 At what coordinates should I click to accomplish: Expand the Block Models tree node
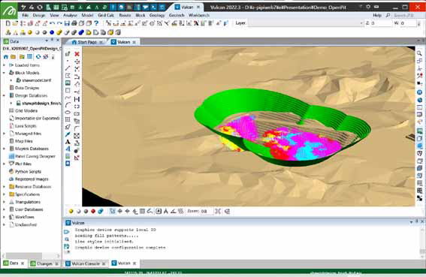click(x=4, y=73)
